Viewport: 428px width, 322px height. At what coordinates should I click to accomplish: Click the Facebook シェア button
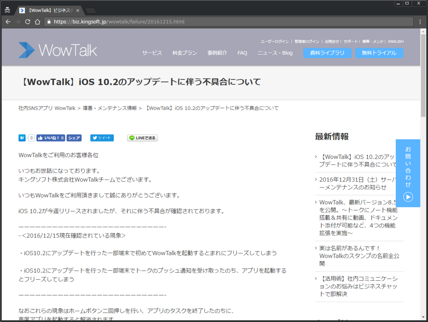pyautogui.click(x=74, y=138)
